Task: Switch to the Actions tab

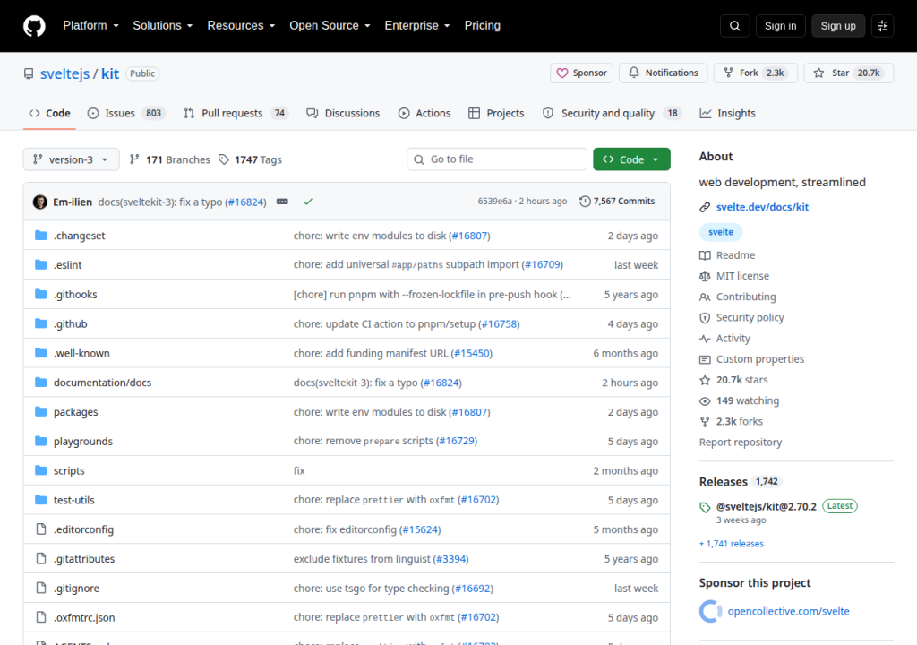Action: pos(424,114)
